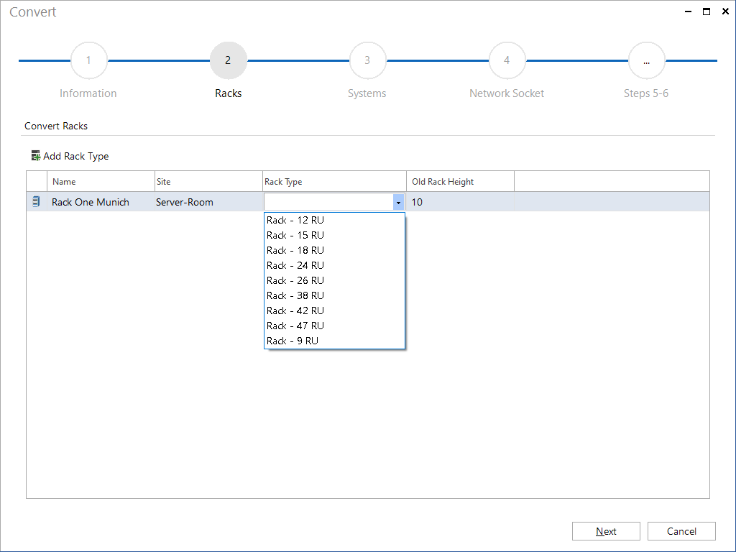Click the Add Rack Type icon
This screenshot has width=736, height=552.
coord(36,155)
